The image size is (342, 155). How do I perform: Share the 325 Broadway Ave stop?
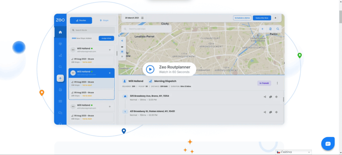[x=265, y=97]
